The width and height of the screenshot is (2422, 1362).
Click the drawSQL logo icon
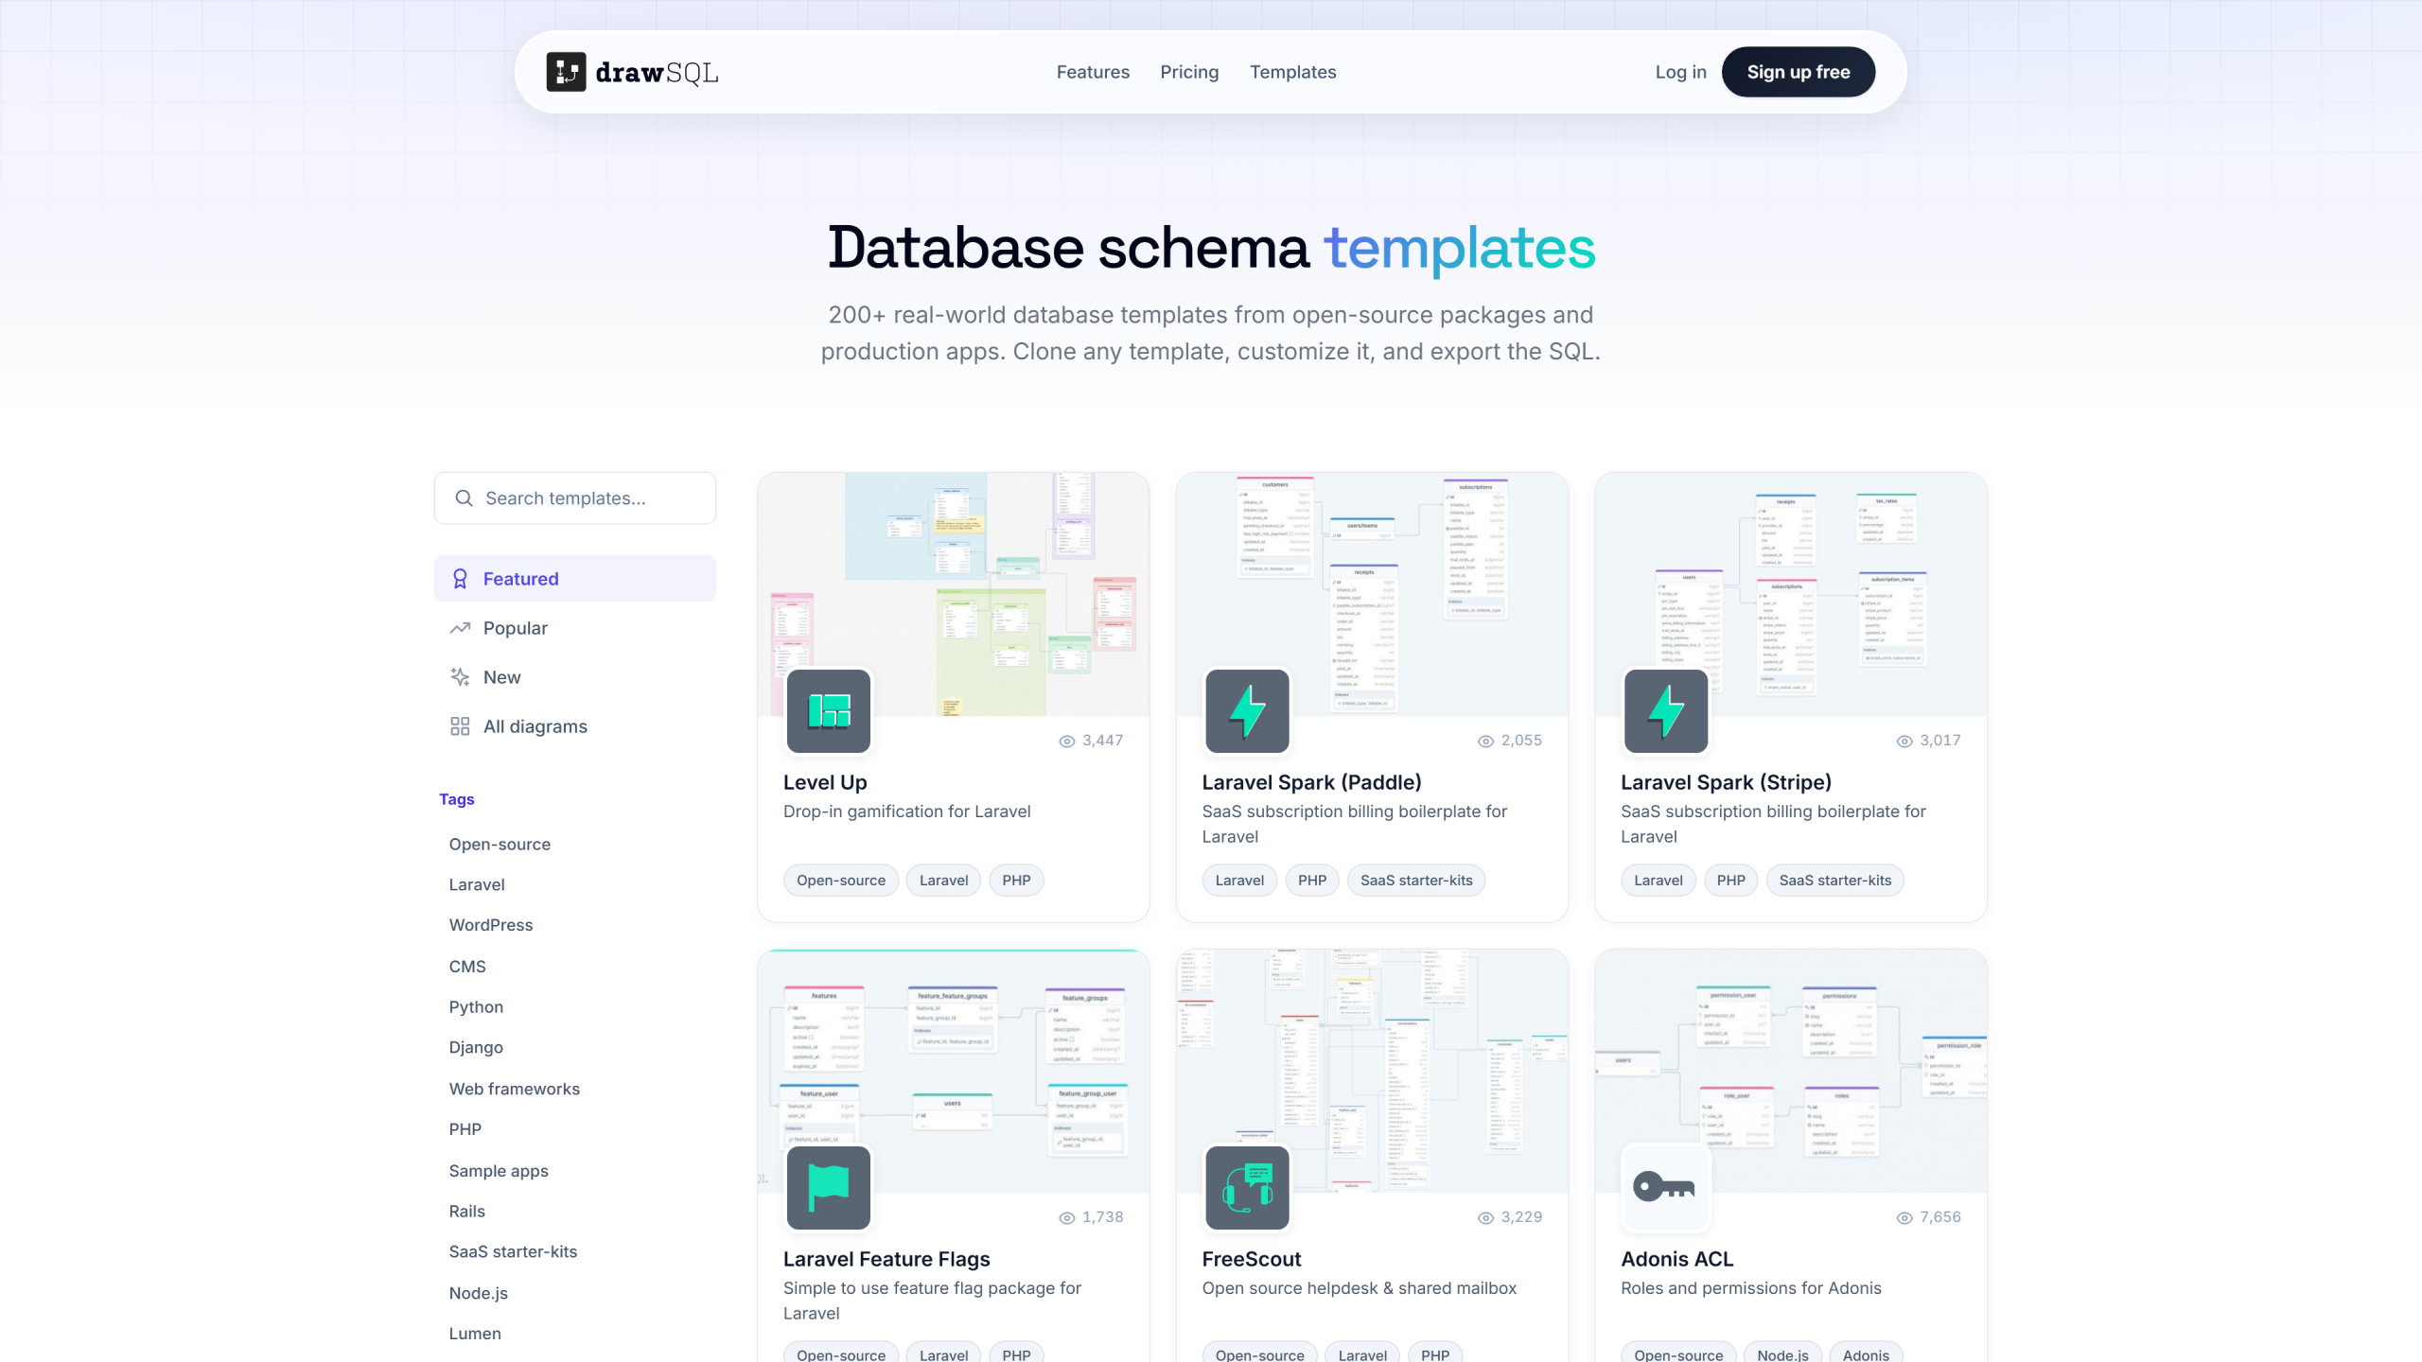pos(566,72)
